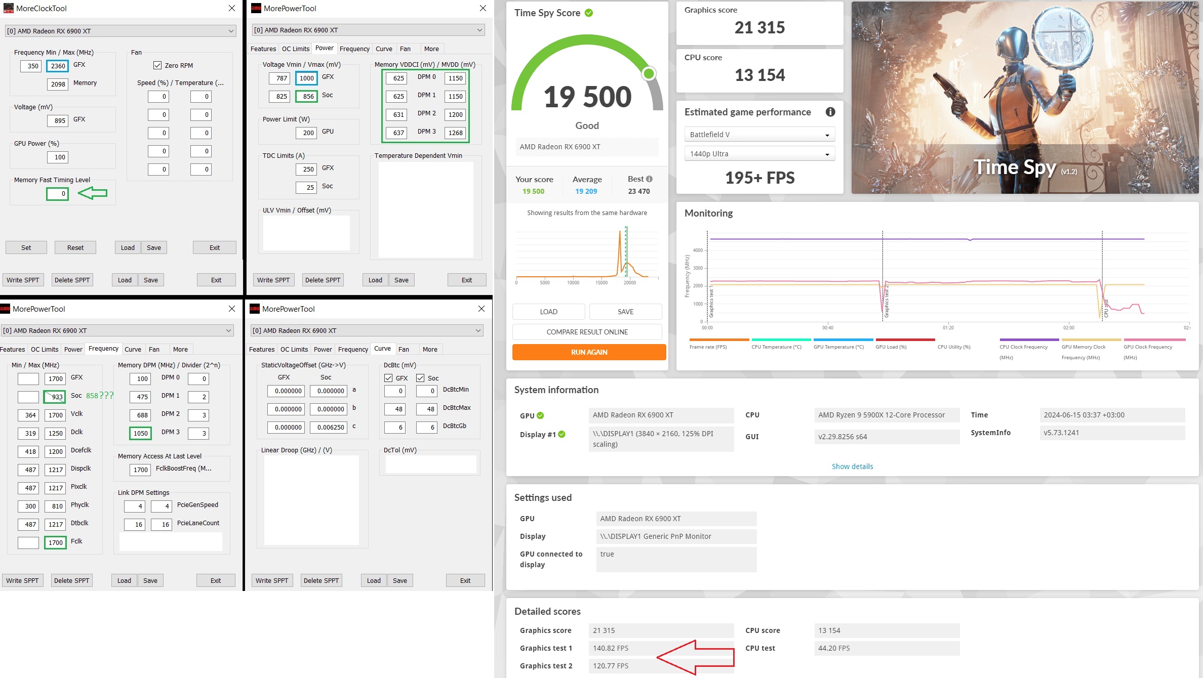Toggle the Zero RPM checkbox
The height and width of the screenshot is (678, 1203).
coord(157,65)
